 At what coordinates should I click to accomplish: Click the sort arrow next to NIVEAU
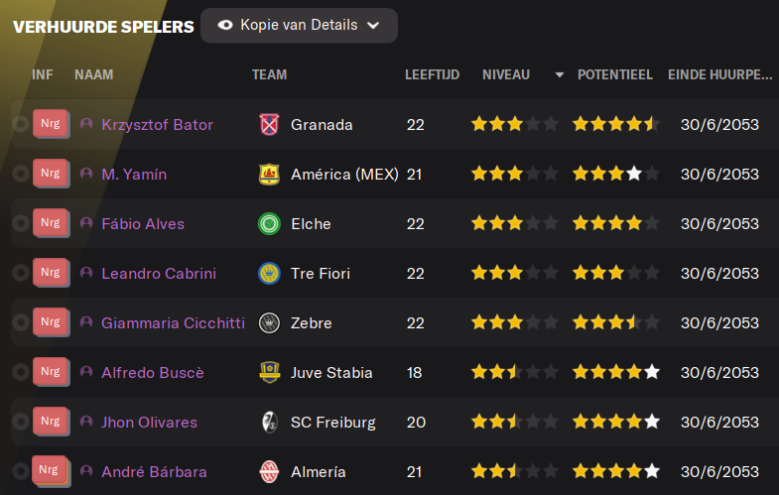click(x=560, y=75)
